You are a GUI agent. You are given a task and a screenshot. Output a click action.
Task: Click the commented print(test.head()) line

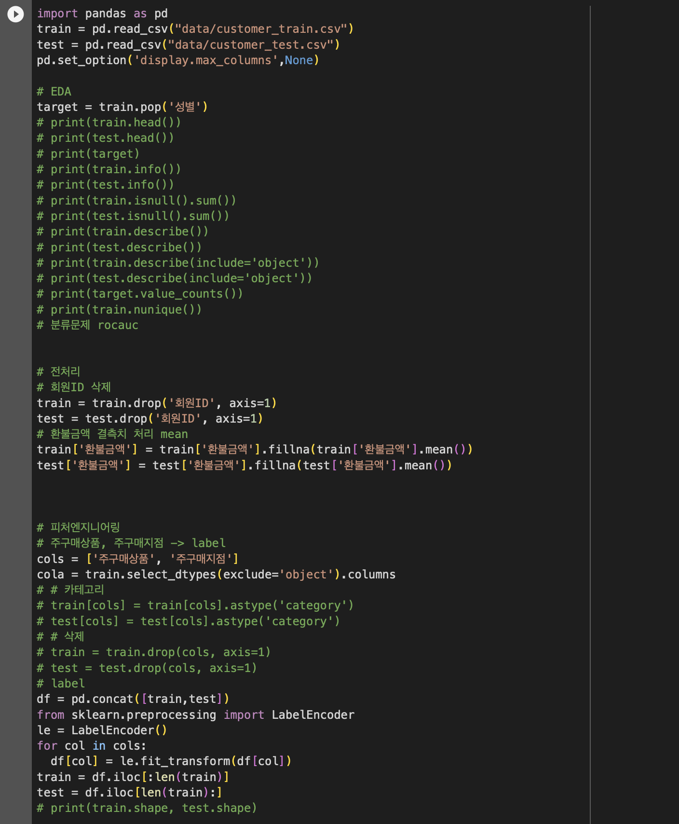[x=106, y=138]
